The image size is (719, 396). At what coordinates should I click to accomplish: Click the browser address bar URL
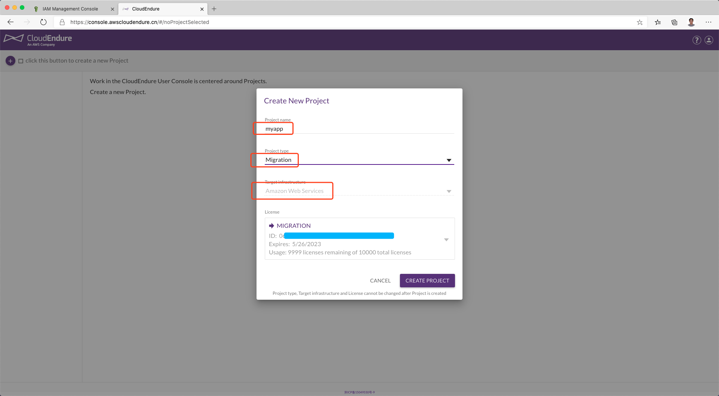(140, 22)
